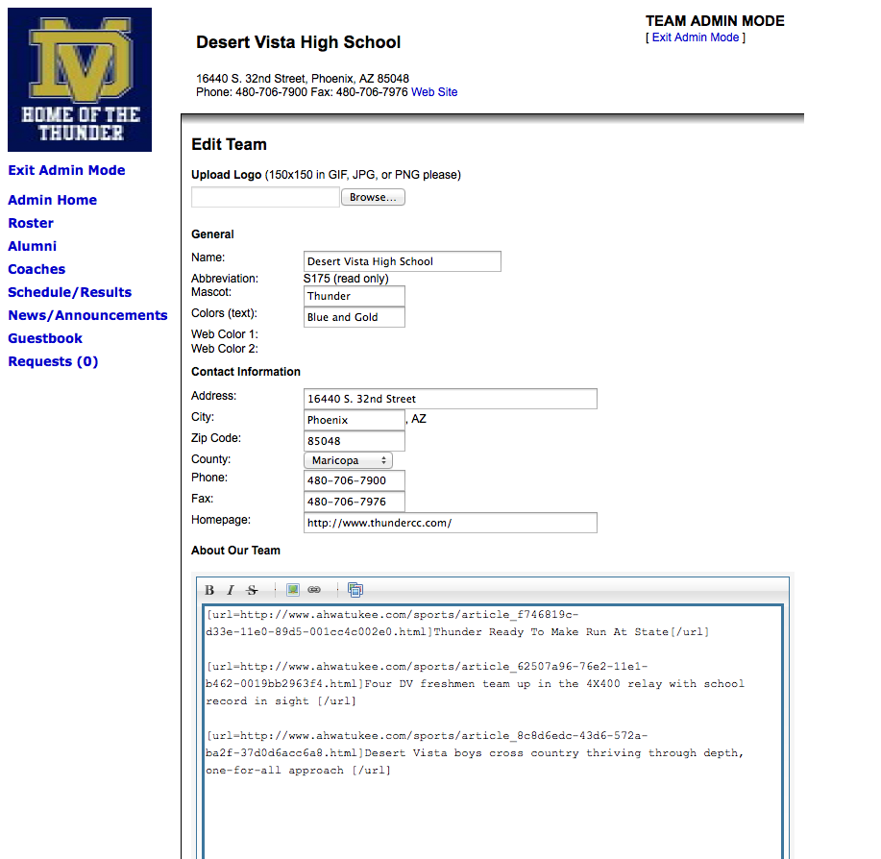Viewport: 881px width, 859px height.
Task: Click the stacked windows icon in the editor toolbar
Action: pyautogui.click(x=355, y=590)
